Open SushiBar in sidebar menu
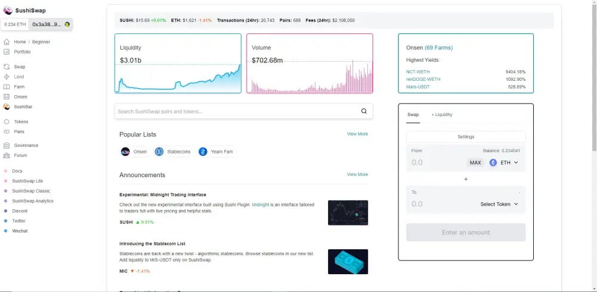The image size is (597, 292). (23, 106)
